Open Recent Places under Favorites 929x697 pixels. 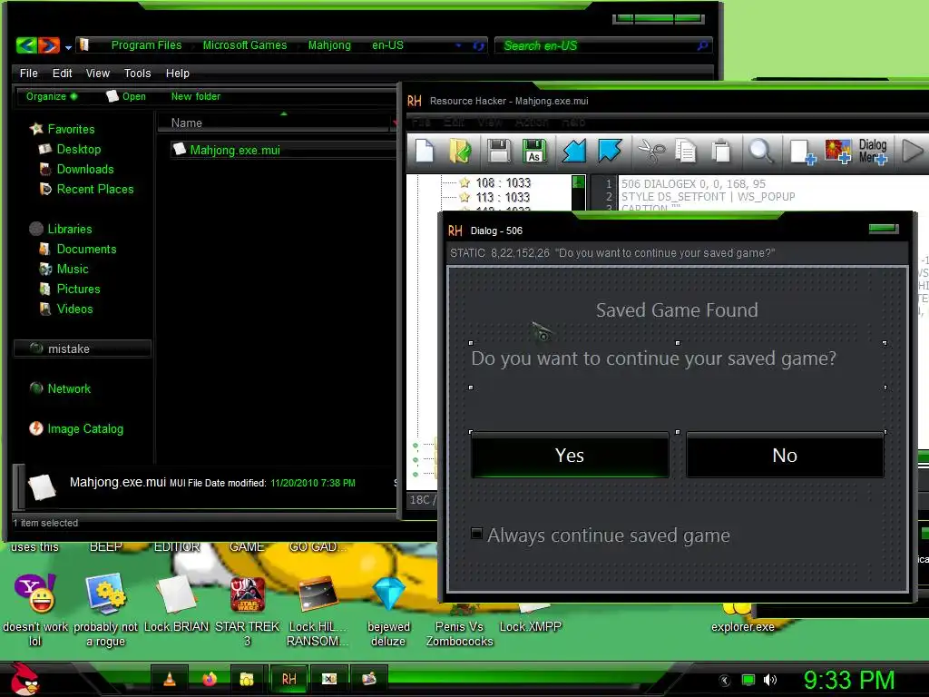86,189
